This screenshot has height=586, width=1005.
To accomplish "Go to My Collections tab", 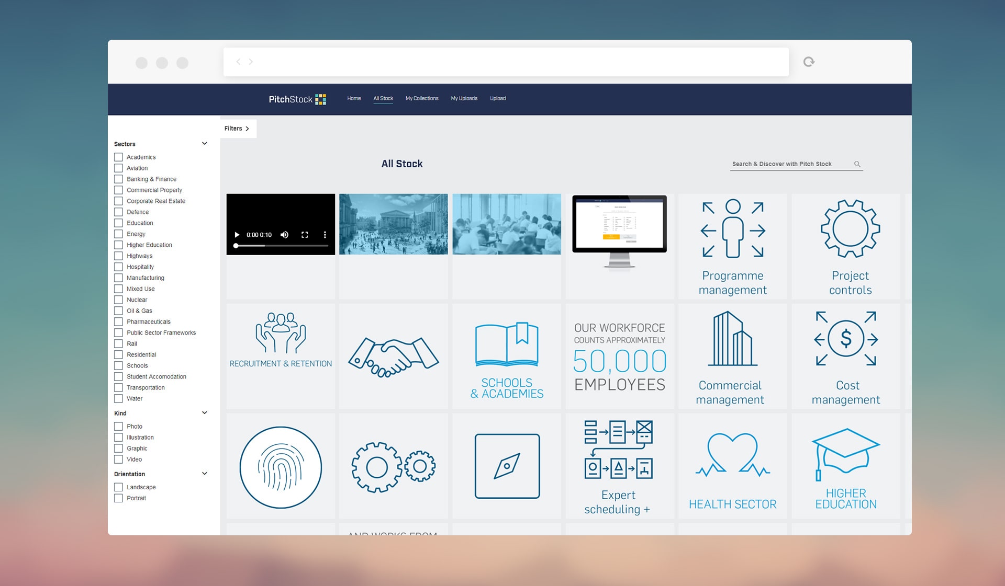I will 422,98.
